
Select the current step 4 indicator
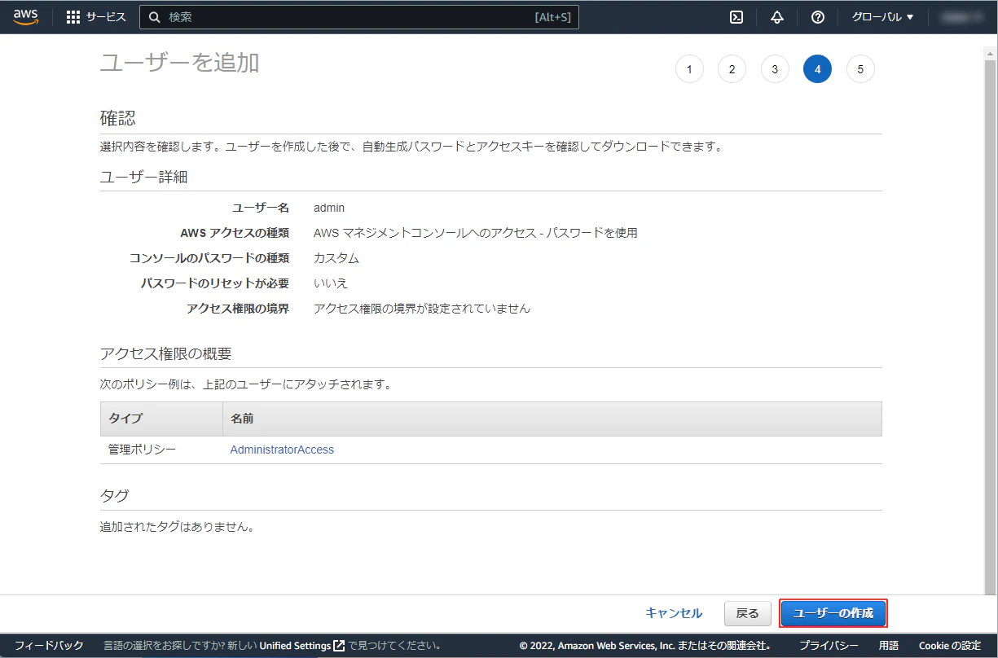(x=817, y=69)
